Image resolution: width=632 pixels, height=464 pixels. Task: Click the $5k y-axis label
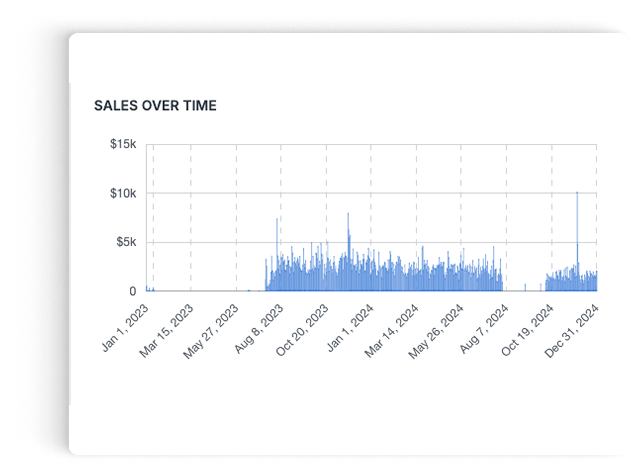click(x=126, y=242)
